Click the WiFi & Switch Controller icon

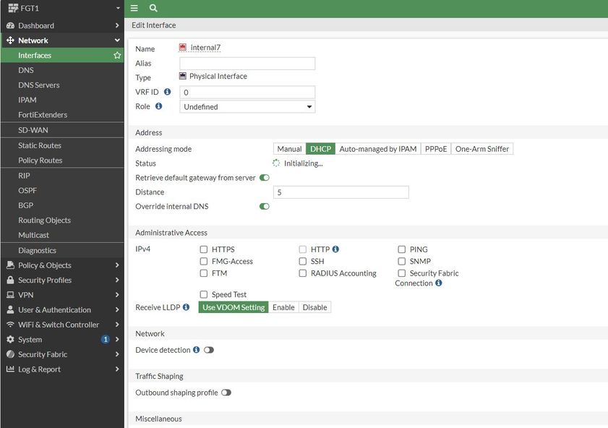click(10, 325)
